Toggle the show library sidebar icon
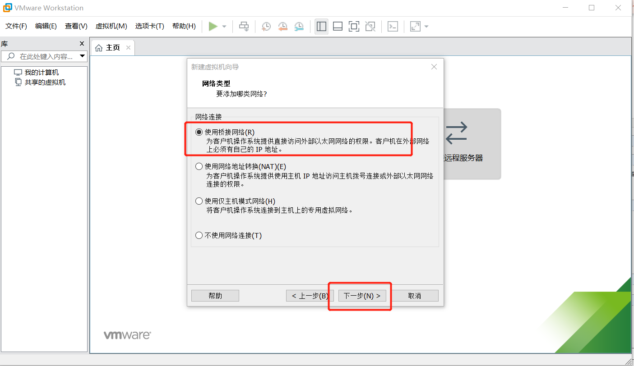 point(321,27)
